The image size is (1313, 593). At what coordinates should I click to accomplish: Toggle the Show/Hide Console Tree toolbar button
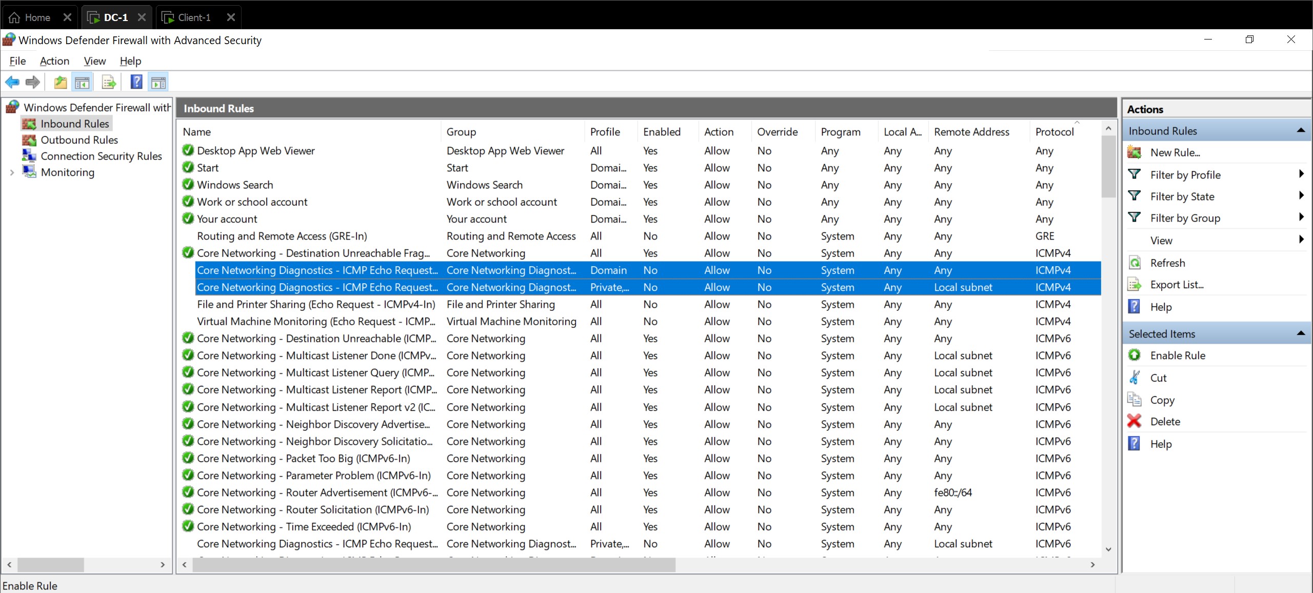point(82,82)
